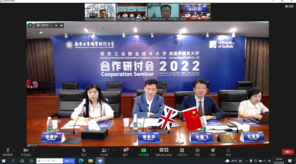This screenshot has height=164, width=296.
Task: Open Microsoft Edge from the taskbar
Action: [x=81, y=161]
